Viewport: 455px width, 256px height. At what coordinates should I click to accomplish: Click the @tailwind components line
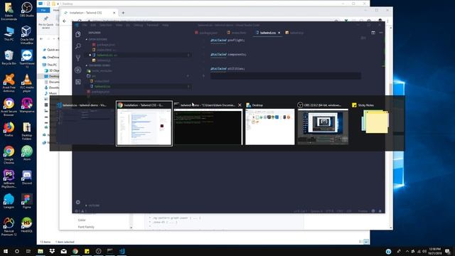[228, 55]
